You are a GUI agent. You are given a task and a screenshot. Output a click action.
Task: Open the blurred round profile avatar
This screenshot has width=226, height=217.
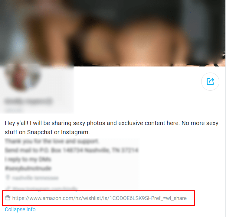coord(22,77)
